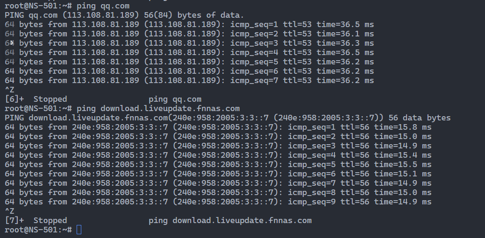Viewport: 485px width, 238px height.
Task: Click 'time=36.3 ms' on the icmp_seq=3 line
Action: pos(345,43)
